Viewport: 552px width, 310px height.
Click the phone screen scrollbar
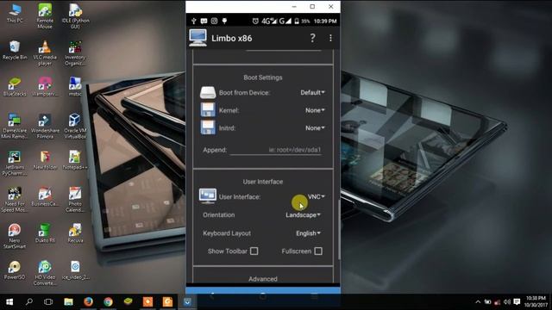339,230
